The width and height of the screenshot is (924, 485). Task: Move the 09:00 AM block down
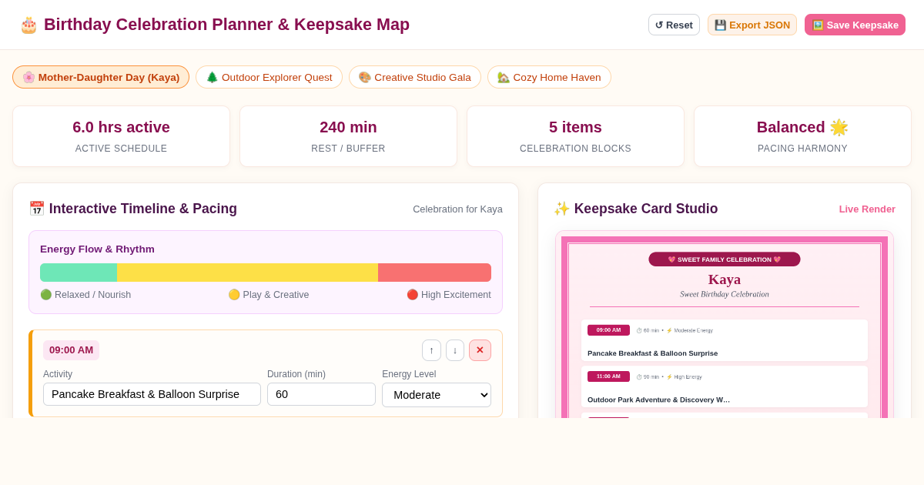pyautogui.click(x=455, y=350)
